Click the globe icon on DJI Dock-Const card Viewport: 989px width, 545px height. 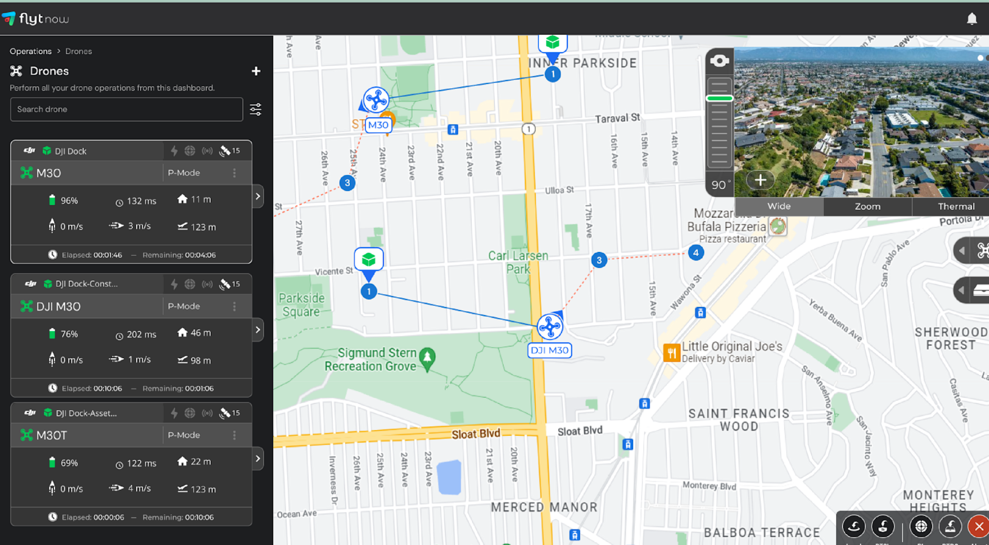click(190, 284)
